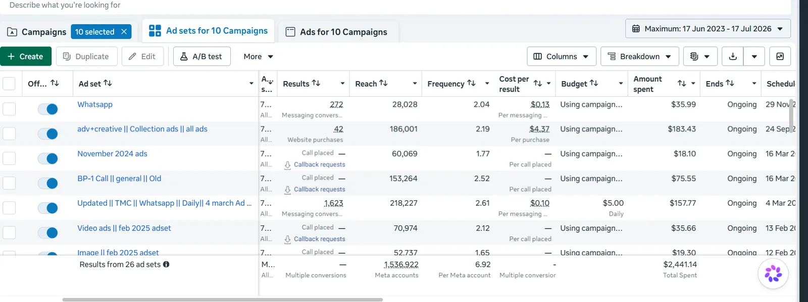808x302 pixels.
Task: Open the date range picker Maximum: 17 Jun 2023
Action: point(708,29)
